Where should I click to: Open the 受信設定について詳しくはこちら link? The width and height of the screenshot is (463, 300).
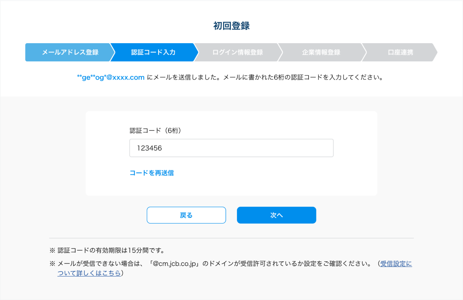396,264
